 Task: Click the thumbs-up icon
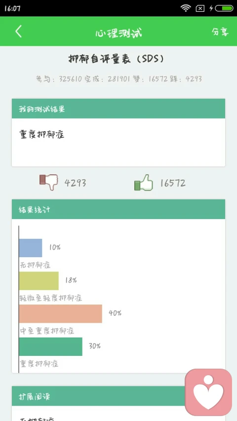point(144,183)
